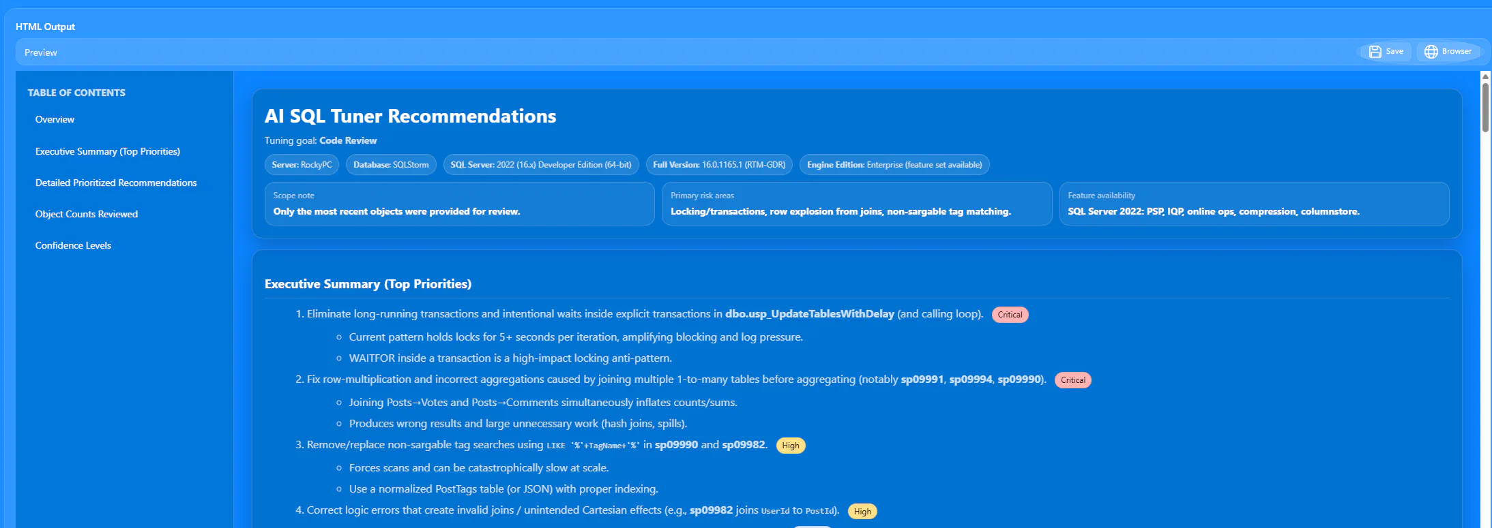Image resolution: width=1492 pixels, height=528 pixels.
Task: Click the vertical scrollbar thumb
Action: pos(1485,107)
